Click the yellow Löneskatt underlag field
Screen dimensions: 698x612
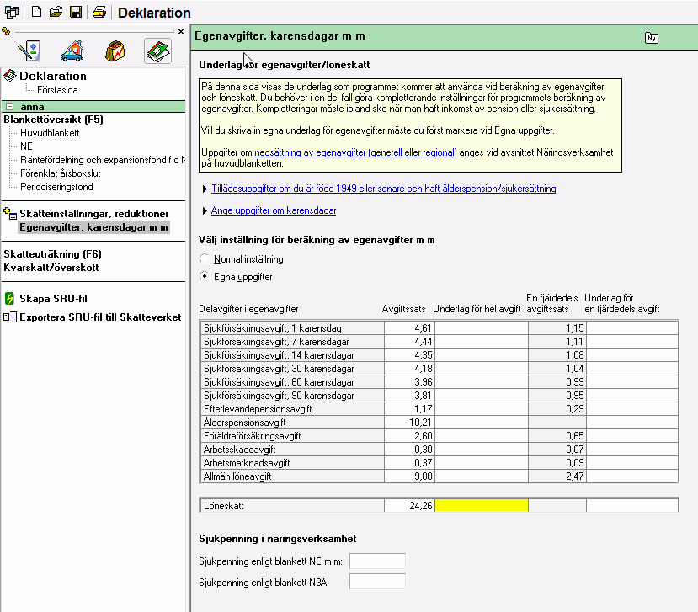(x=480, y=506)
